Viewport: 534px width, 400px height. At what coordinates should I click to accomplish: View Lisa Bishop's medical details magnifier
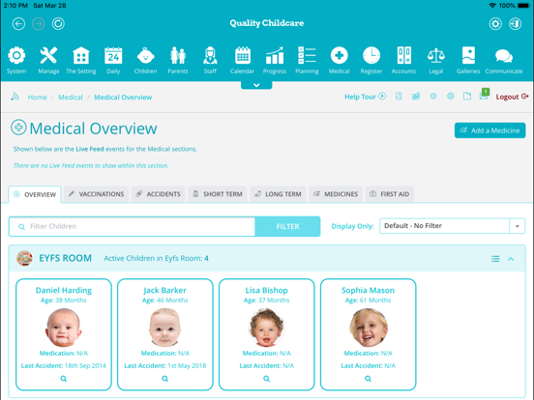267,379
